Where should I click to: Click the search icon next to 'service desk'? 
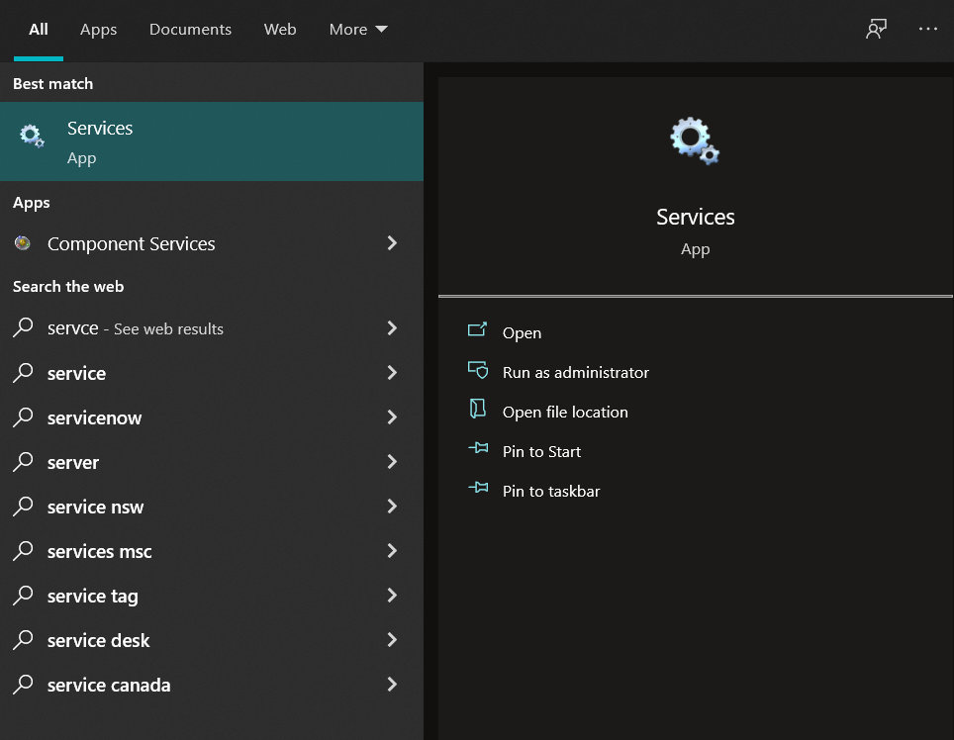(23, 639)
